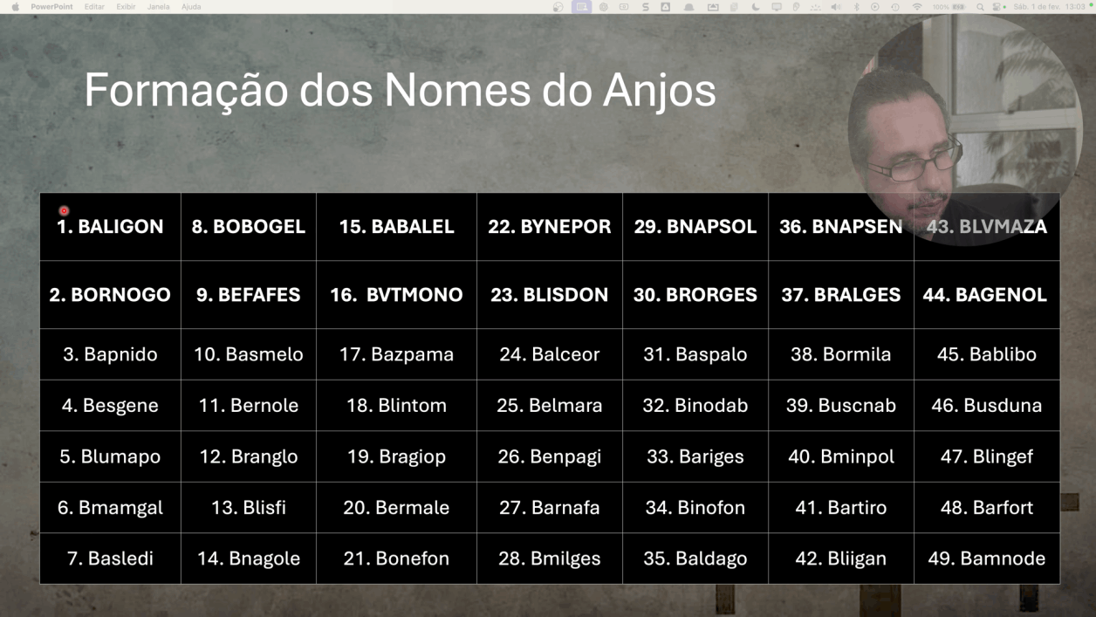Open date and time Sáb. 1 de fev.
This screenshot has width=1096, height=617.
coord(1036,6)
